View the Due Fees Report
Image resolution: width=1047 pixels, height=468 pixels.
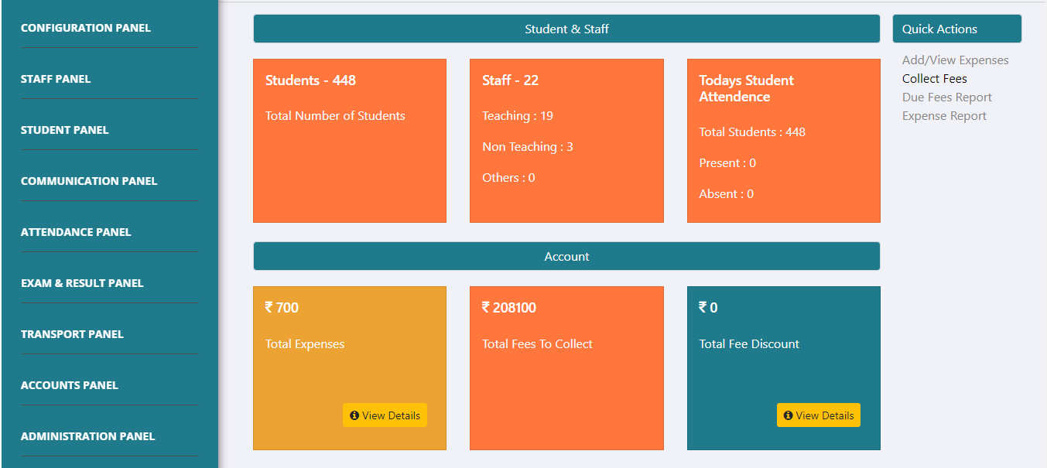point(946,97)
